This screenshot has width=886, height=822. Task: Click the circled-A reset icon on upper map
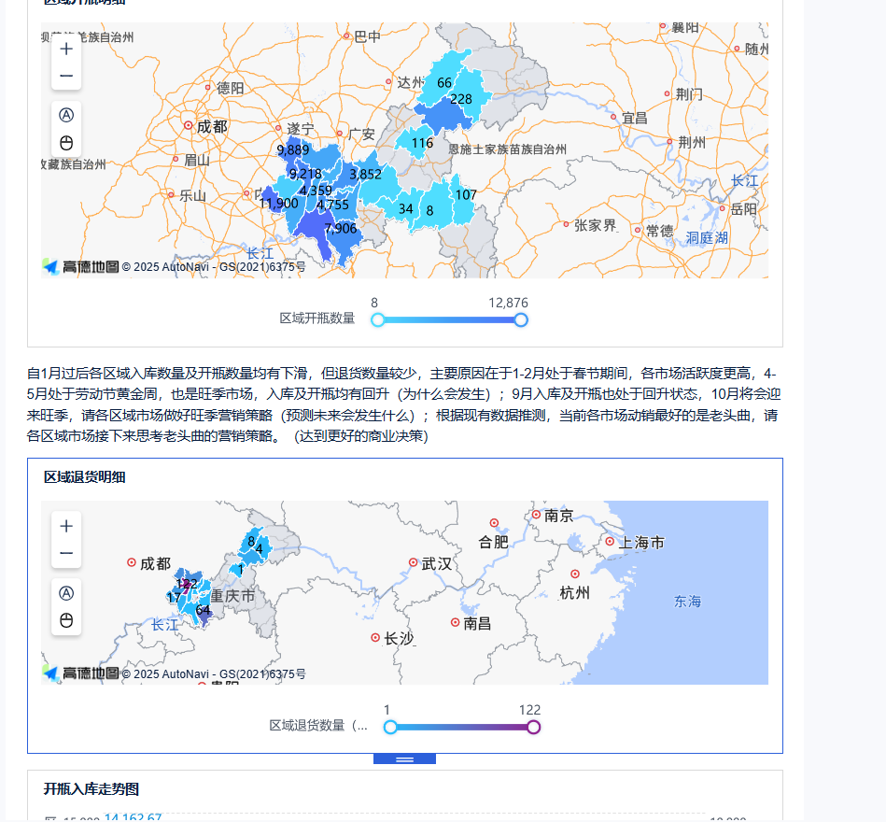(66, 114)
